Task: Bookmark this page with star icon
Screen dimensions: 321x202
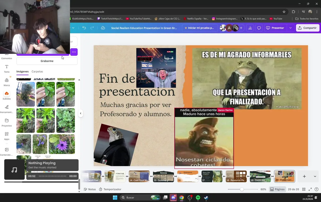Action: (x=284, y=12)
